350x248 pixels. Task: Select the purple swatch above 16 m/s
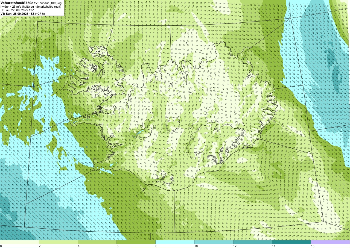point(331,242)
